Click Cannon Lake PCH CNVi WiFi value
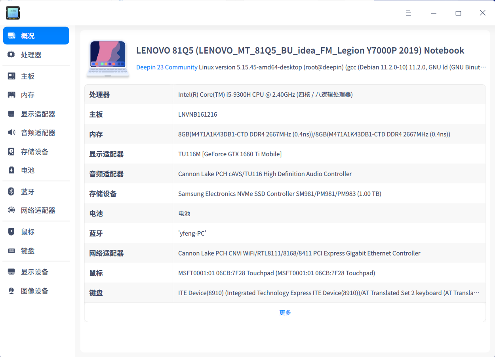The width and height of the screenshot is (495, 357). (299, 253)
